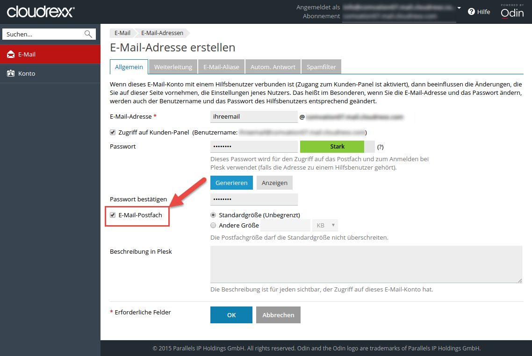
Task: Click the copyright footer text
Action: tap(316, 348)
